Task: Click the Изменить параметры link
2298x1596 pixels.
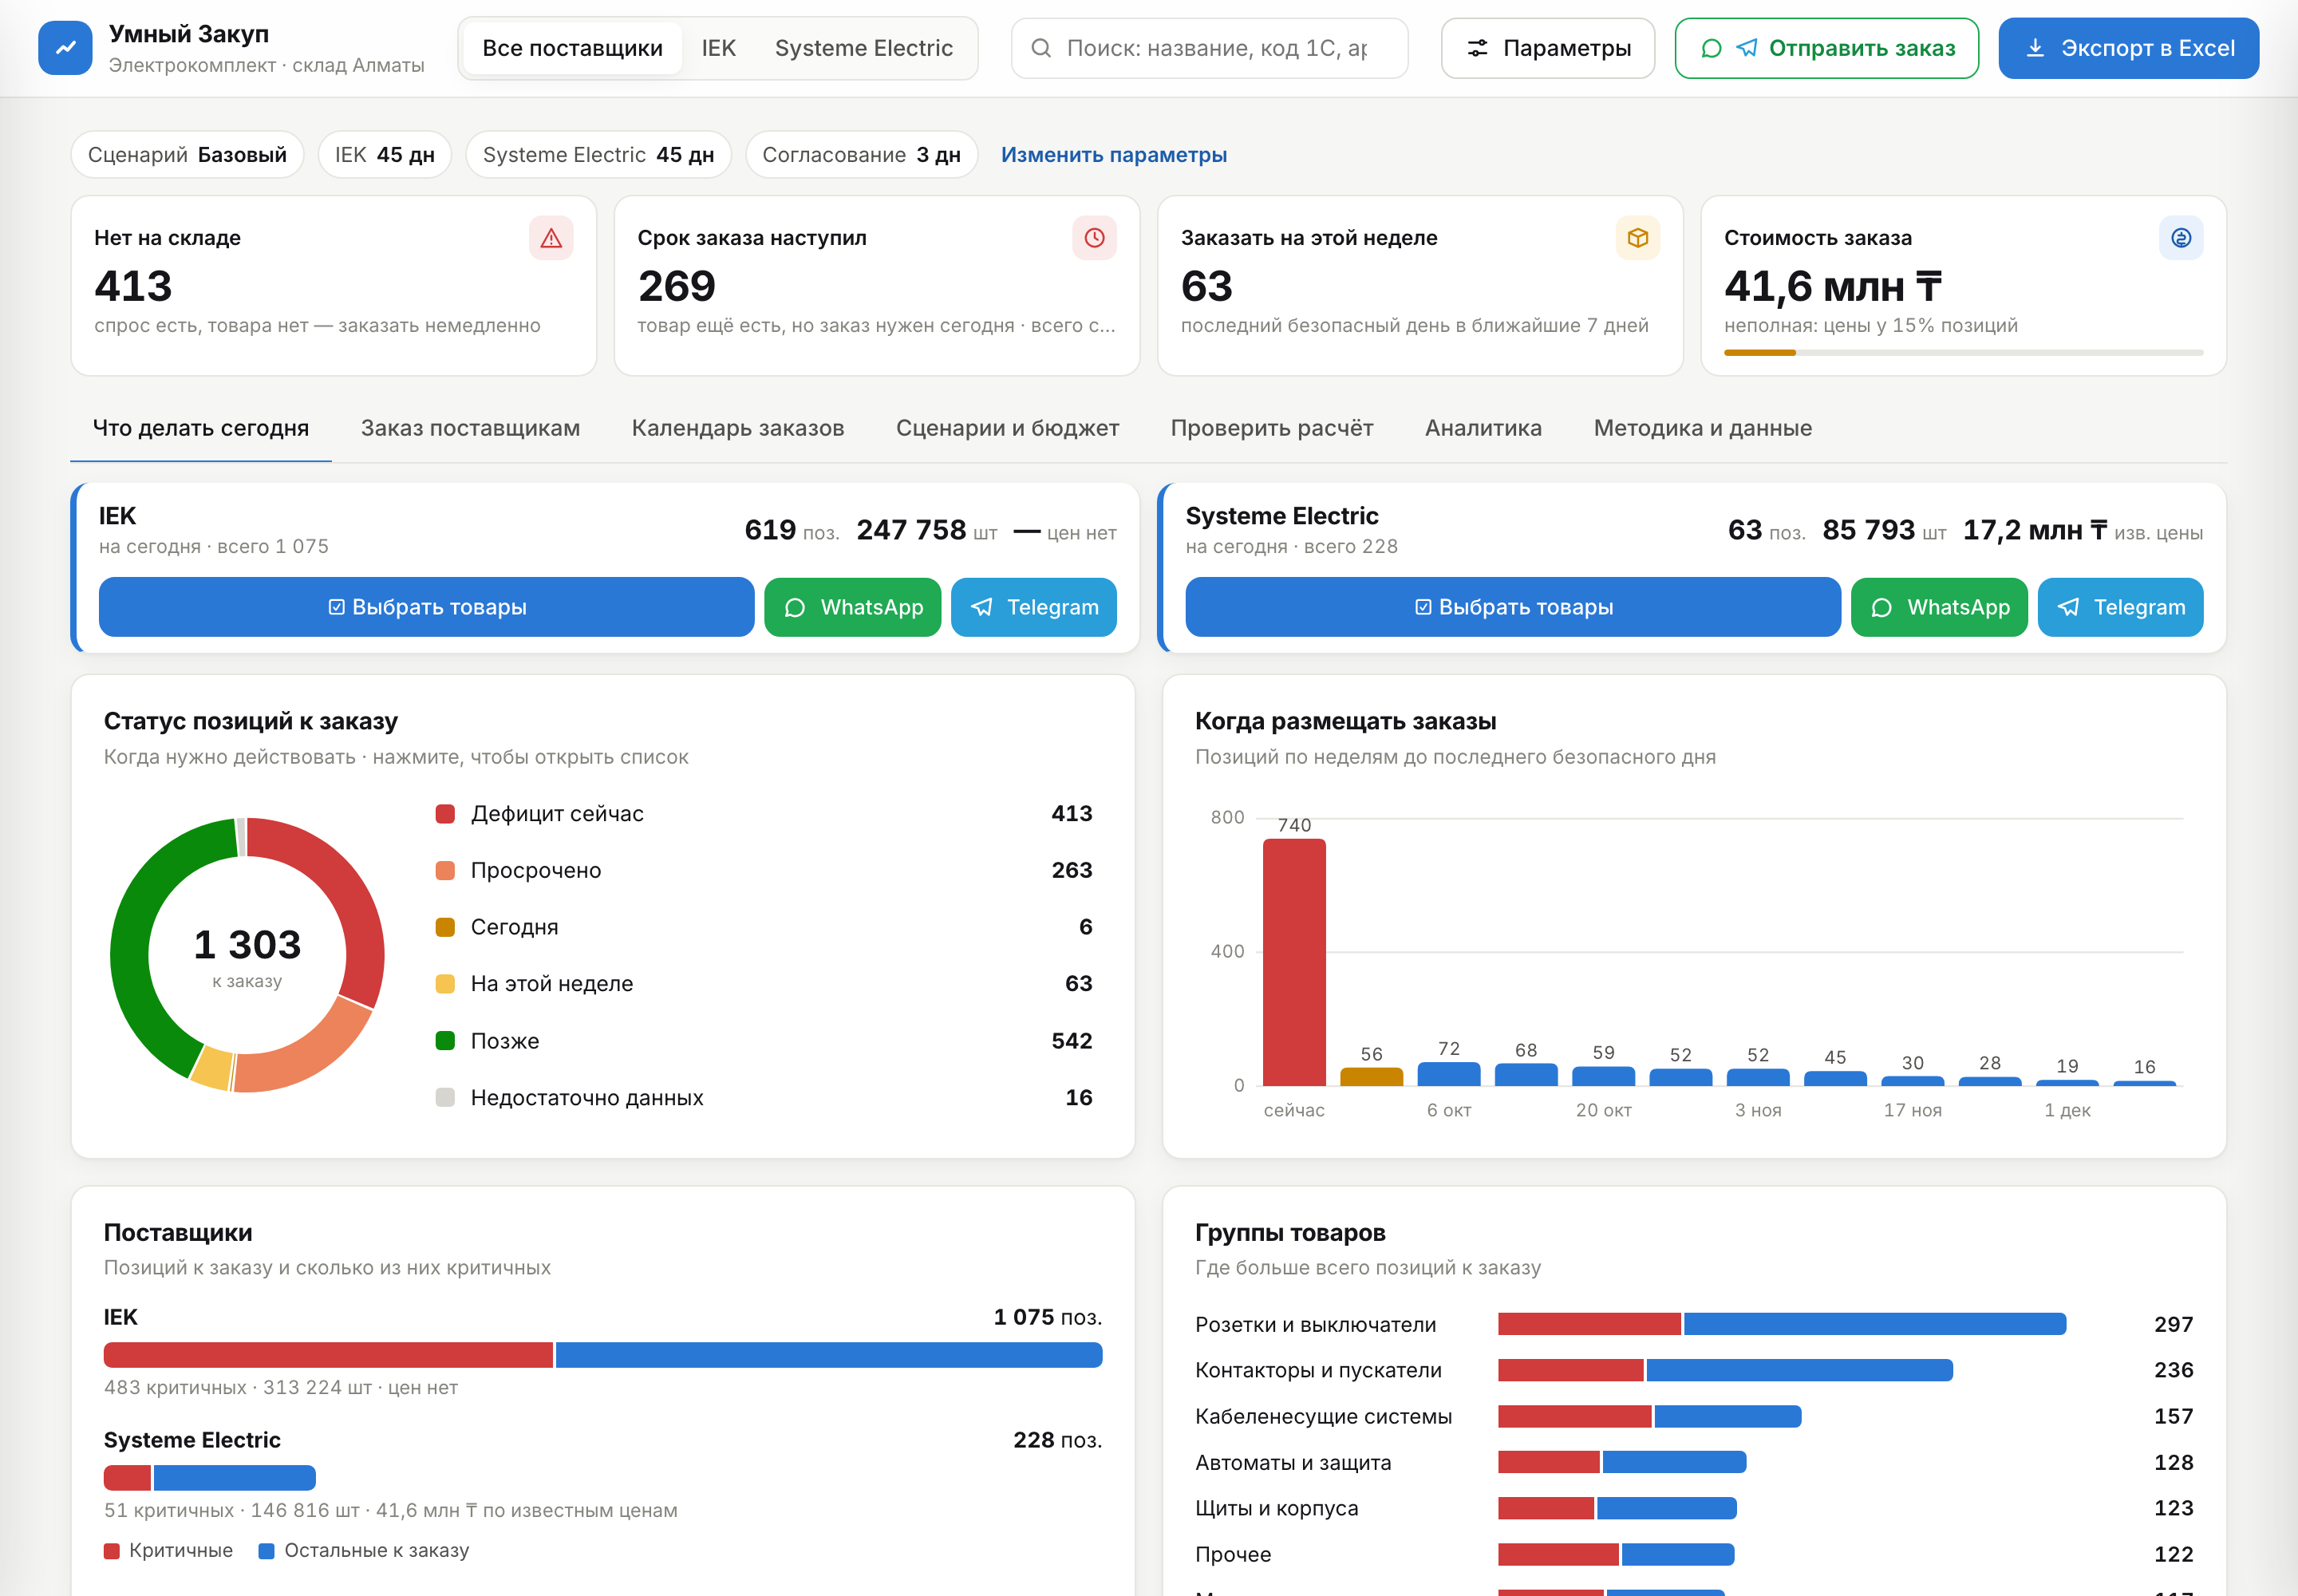Action: point(1114,155)
